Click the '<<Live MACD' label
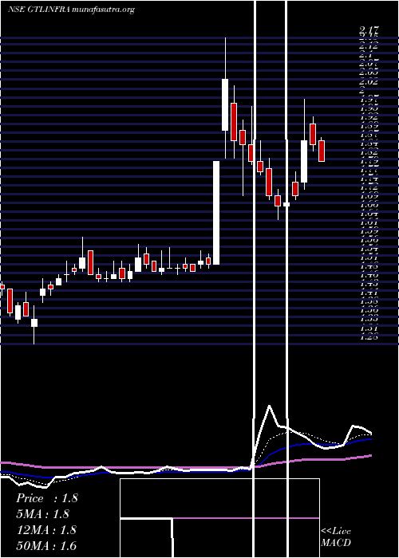This screenshot has width=399, height=558. point(336,537)
